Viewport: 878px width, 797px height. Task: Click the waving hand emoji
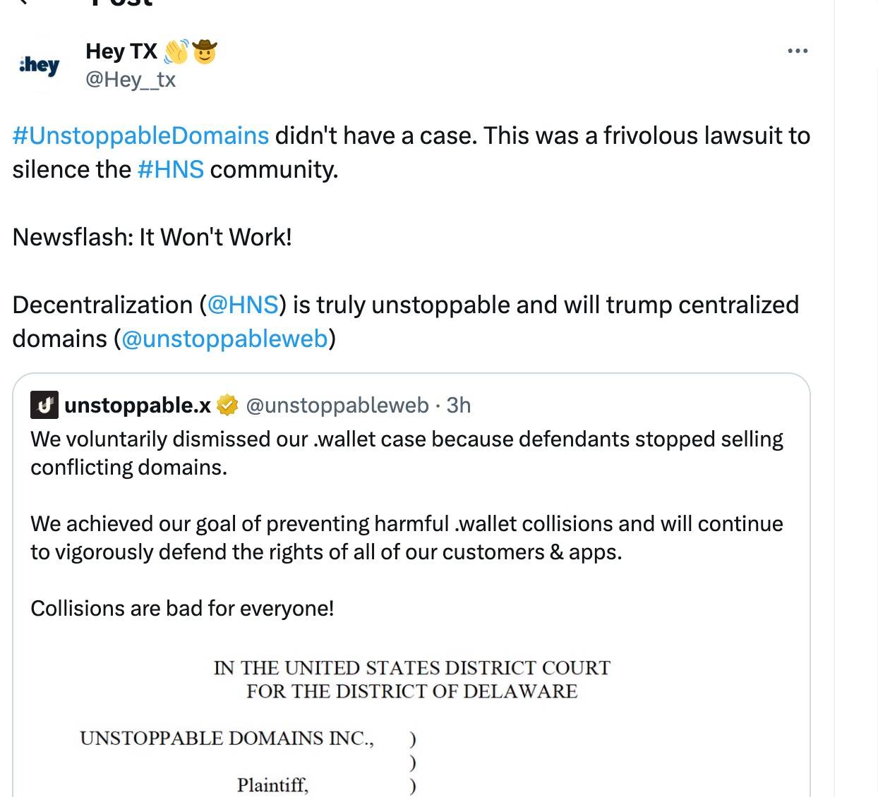(176, 51)
